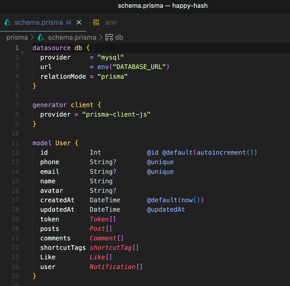Click the client generator name

pos(82,105)
